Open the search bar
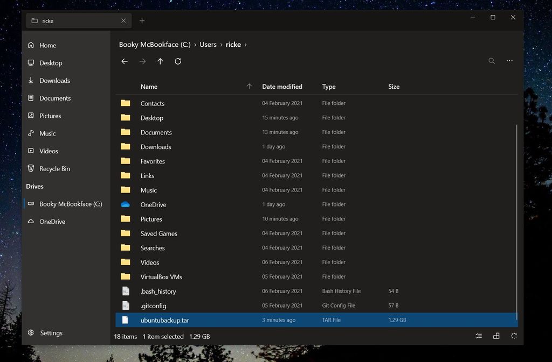This screenshot has height=362, width=552. pyautogui.click(x=491, y=61)
